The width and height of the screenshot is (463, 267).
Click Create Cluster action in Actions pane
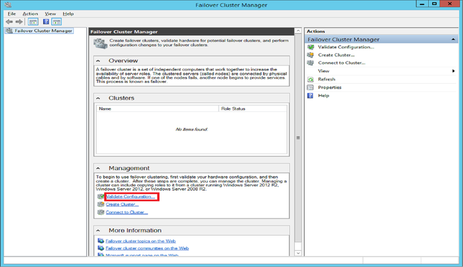pyautogui.click(x=336, y=55)
